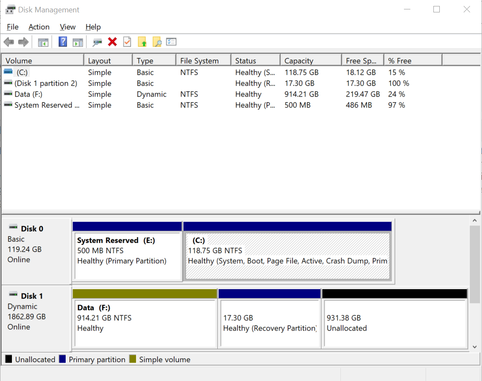The image size is (482, 381).
Task: Click the Forward arrow on the toolbar
Action: [23, 41]
